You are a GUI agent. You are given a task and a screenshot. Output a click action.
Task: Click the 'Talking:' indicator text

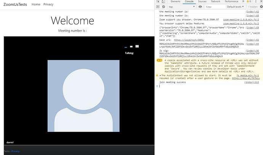(x=129, y=53)
